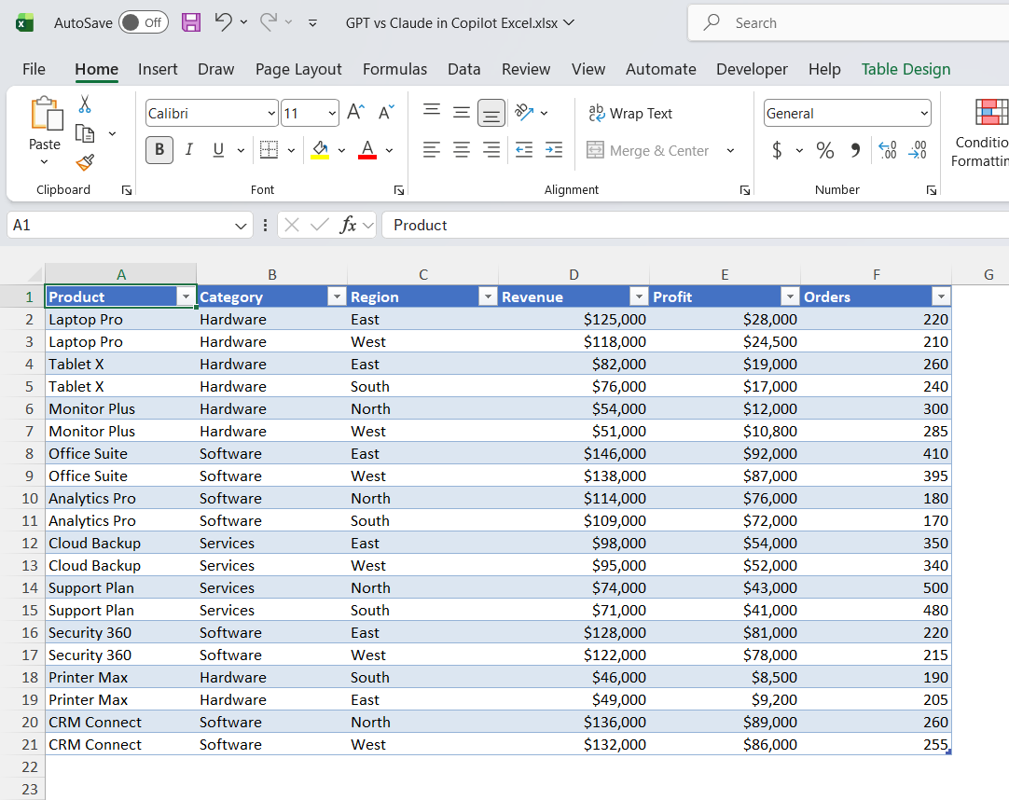This screenshot has height=800, width=1009.
Task: Undo the last action
Action: click(x=223, y=22)
